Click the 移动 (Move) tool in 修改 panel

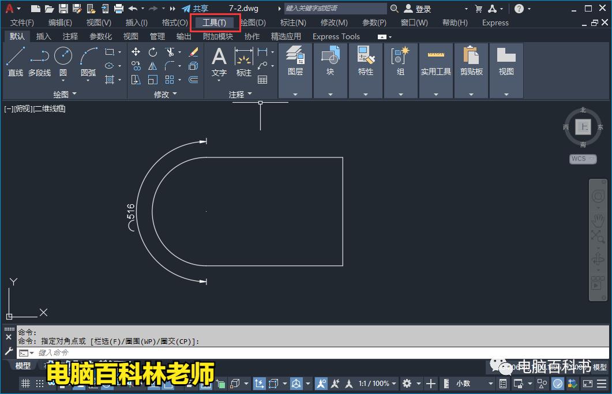[x=136, y=52]
